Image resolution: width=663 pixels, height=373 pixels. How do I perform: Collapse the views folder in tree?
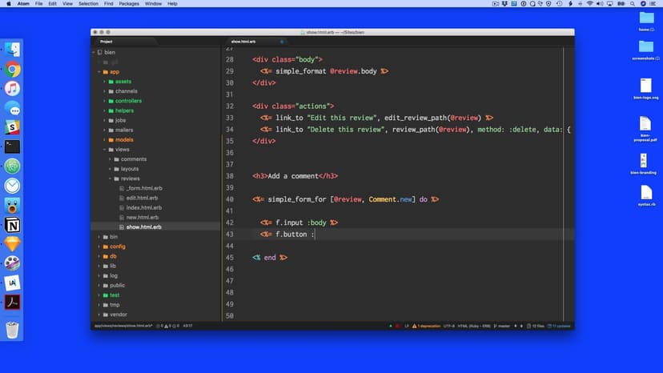(x=104, y=150)
